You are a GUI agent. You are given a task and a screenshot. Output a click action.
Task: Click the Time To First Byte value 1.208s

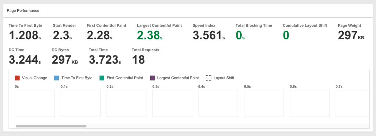tap(25, 36)
